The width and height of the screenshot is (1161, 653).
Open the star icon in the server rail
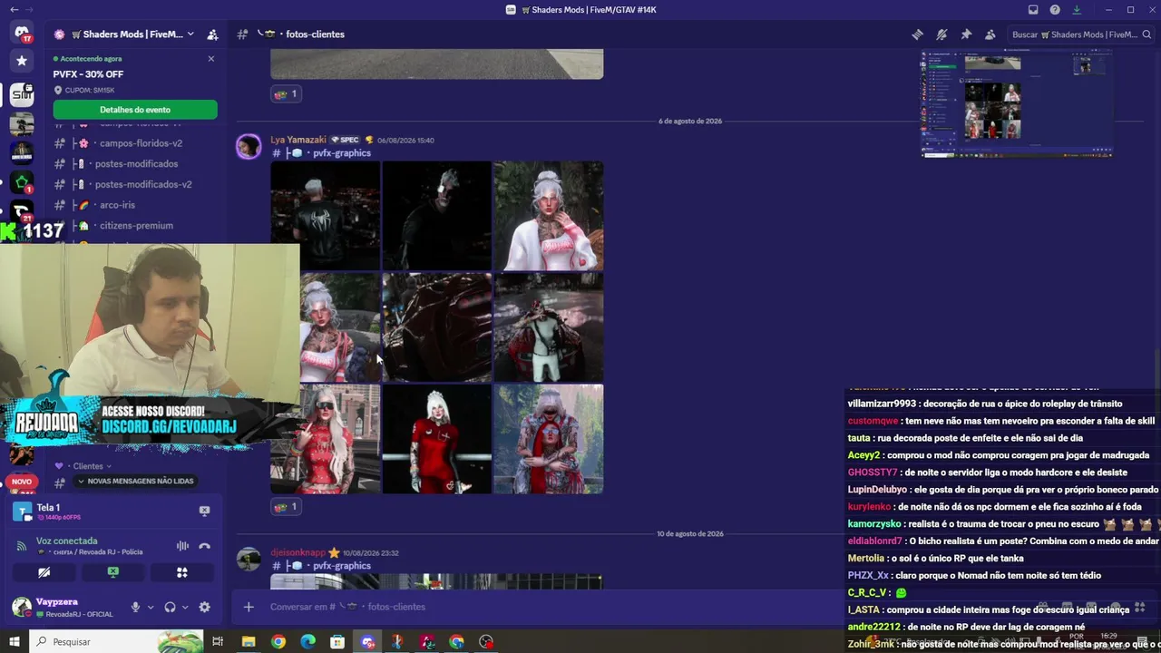[x=22, y=61]
